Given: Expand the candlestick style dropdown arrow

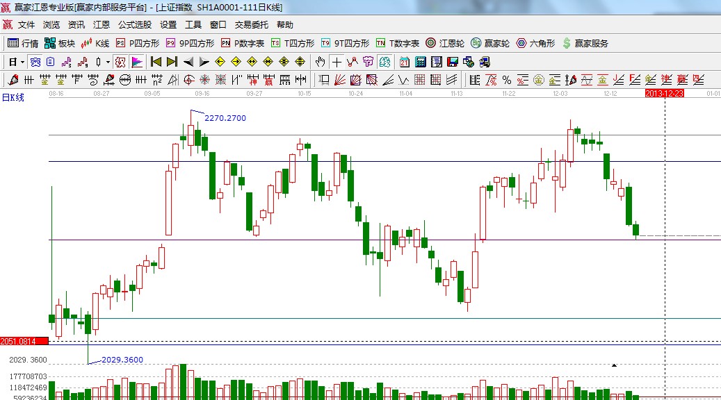Looking at the screenshot, I should [107, 62].
